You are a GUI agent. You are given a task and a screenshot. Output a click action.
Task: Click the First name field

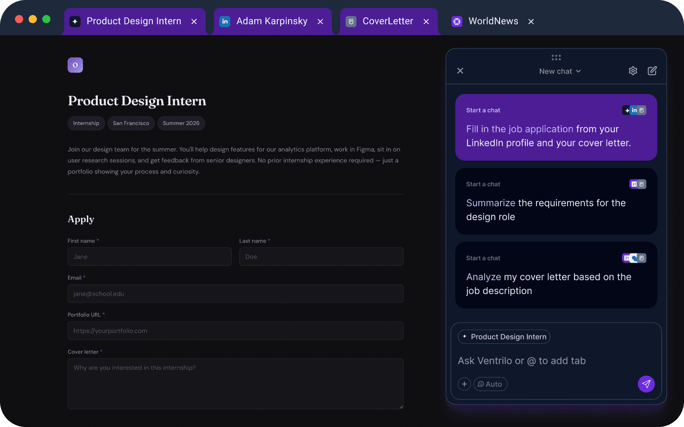tap(150, 257)
